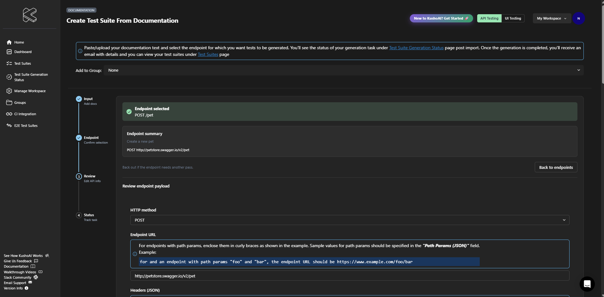Image resolution: width=604 pixels, height=297 pixels.
Task: Open See How KushoAI Works link
Action: (x=23, y=256)
